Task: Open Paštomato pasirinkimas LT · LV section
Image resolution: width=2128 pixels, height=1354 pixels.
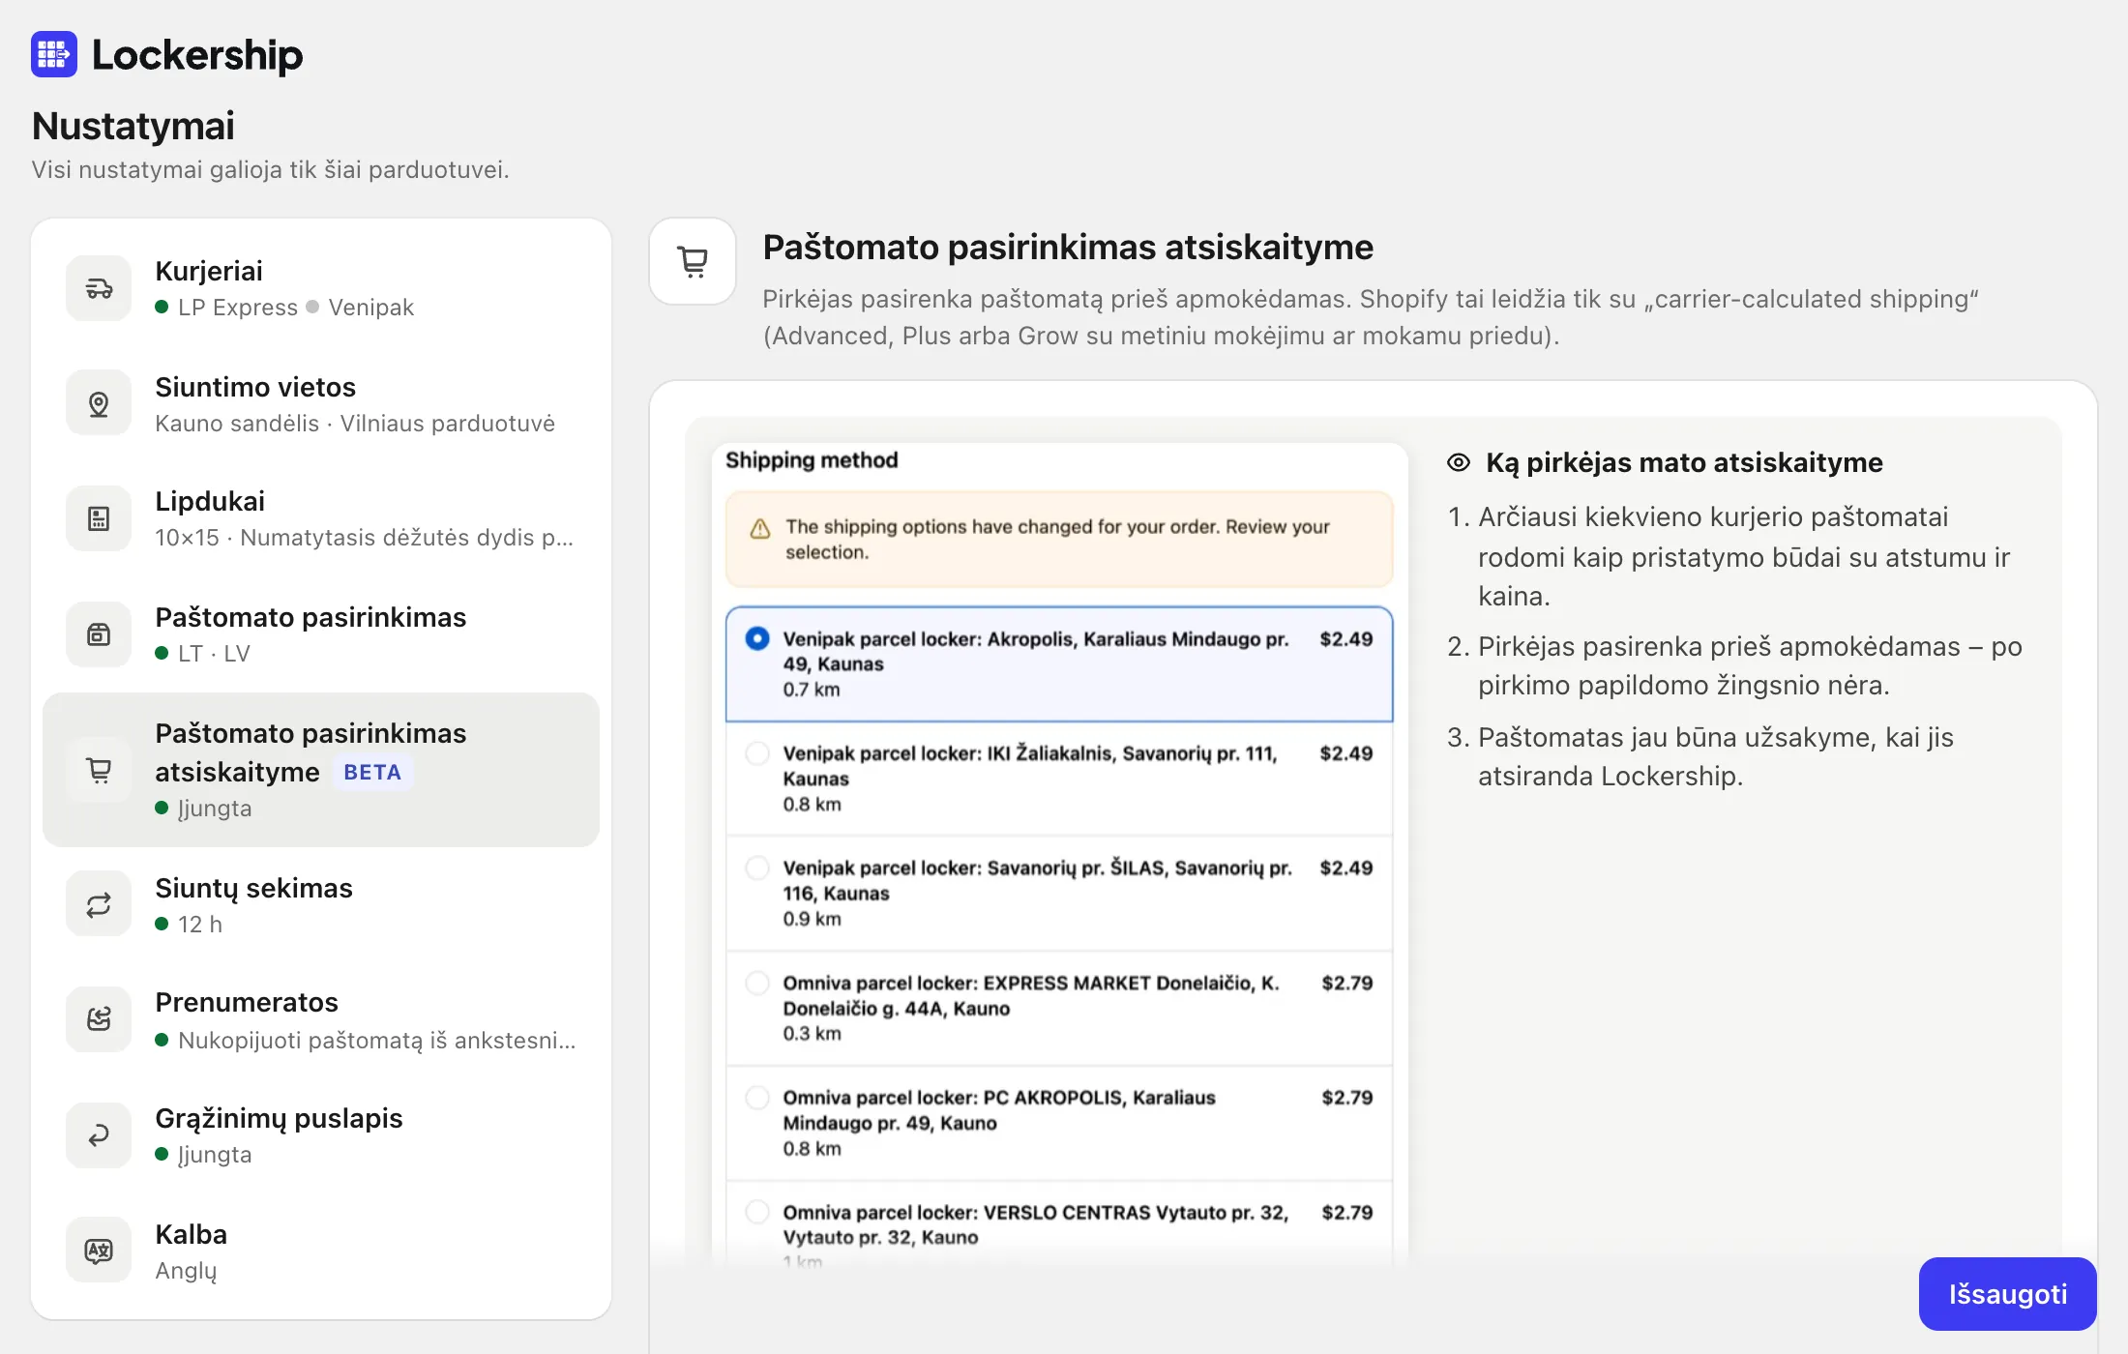Action: point(321,634)
